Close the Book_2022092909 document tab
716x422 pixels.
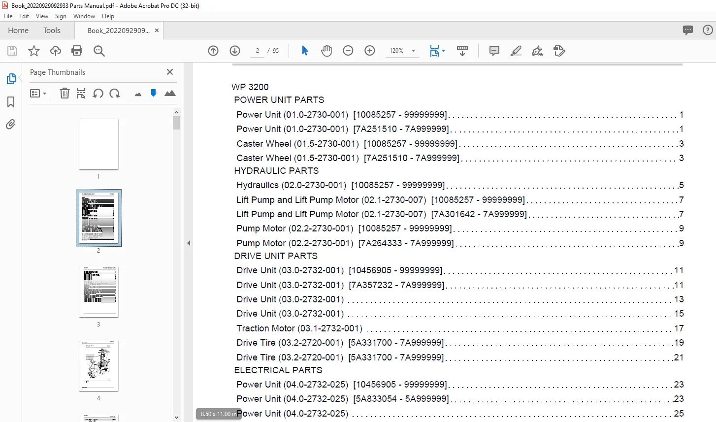pos(157,30)
